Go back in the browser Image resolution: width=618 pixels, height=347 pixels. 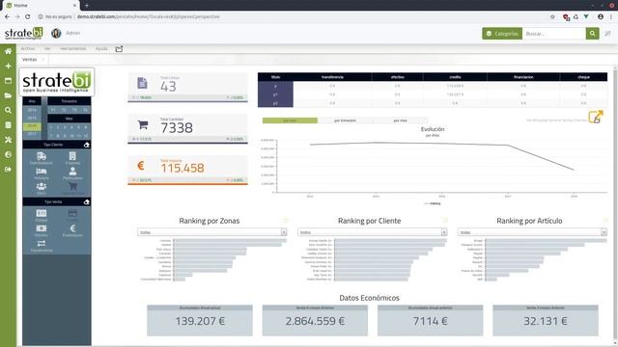tap(7, 17)
